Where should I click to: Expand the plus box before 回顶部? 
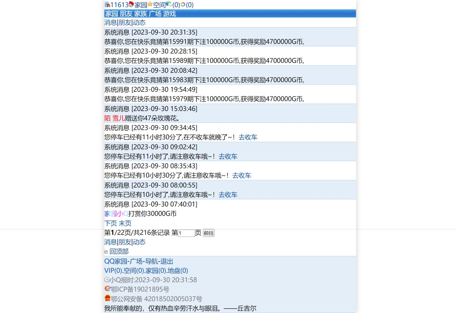point(106,251)
